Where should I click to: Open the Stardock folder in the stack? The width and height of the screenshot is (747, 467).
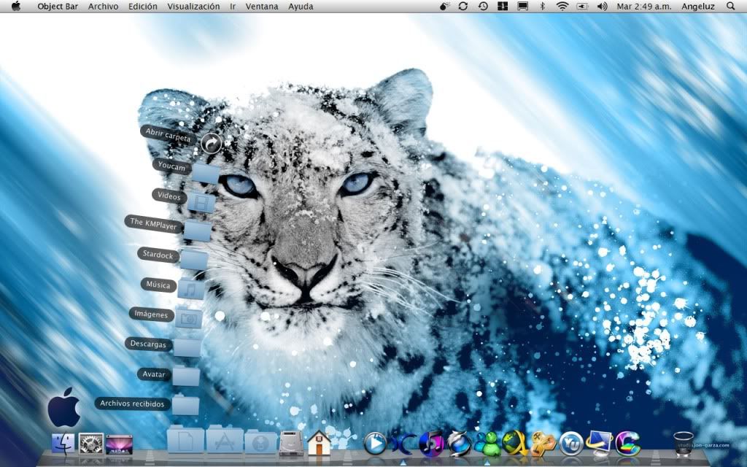(194, 260)
